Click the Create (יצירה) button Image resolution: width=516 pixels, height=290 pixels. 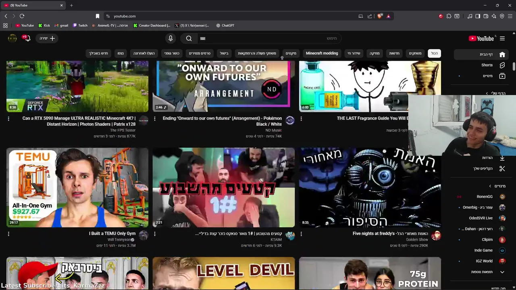pos(48,38)
